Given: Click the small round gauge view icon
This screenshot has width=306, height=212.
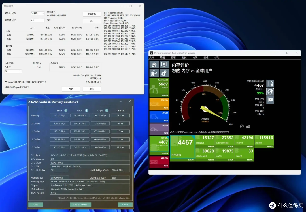Looking at the screenshot, I should point(242,127).
